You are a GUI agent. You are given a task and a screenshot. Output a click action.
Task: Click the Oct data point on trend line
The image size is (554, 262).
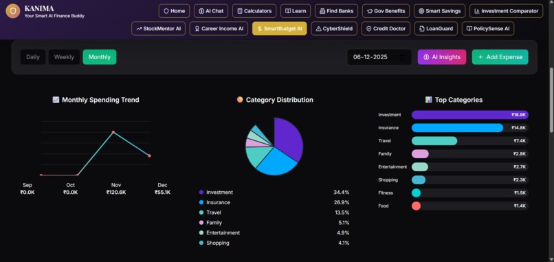78,175
